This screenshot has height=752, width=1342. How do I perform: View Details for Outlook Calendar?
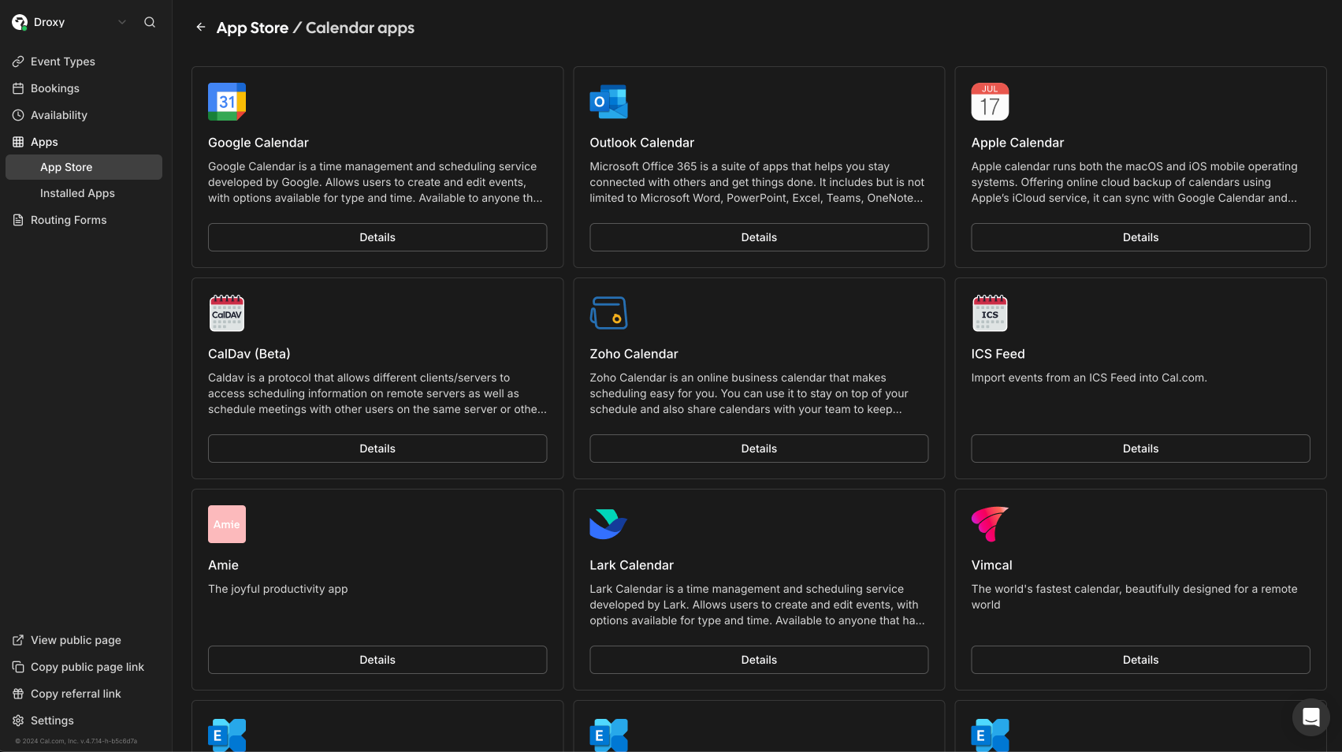(x=758, y=236)
